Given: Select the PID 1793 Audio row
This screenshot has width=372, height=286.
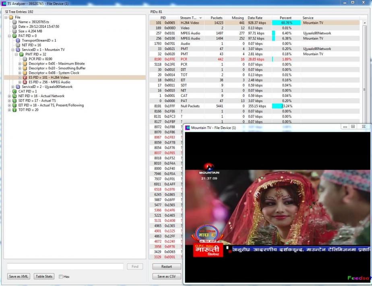Looking at the screenshot, I should click(254, 44).
